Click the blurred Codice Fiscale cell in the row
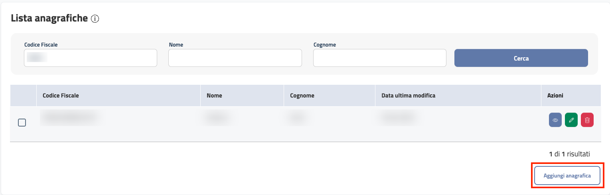The width and height of the screenshot is (610, 195). pos(70,117)
